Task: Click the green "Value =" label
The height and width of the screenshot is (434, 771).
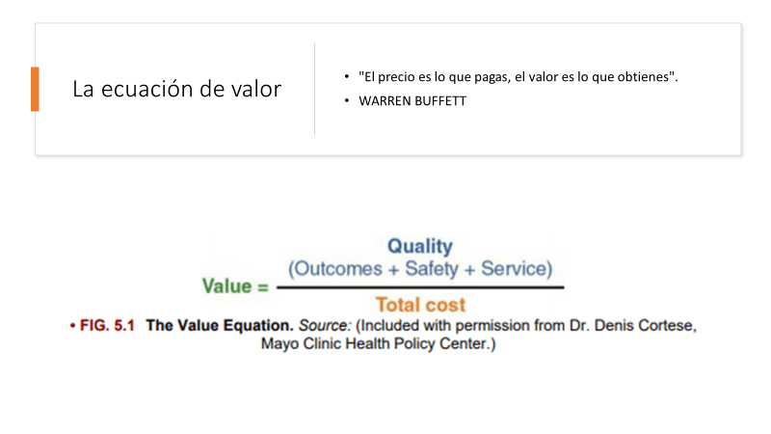Action: [x=235, y=285]
